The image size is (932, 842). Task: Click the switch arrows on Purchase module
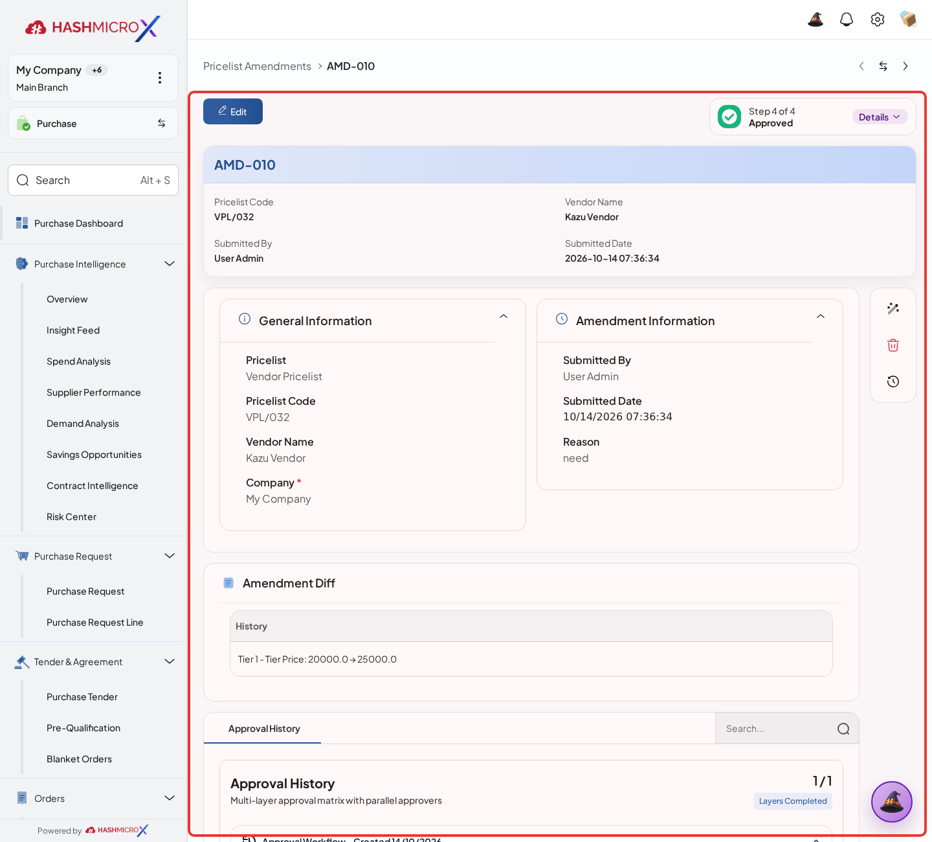pyautogui.click(x=162, y=123)
